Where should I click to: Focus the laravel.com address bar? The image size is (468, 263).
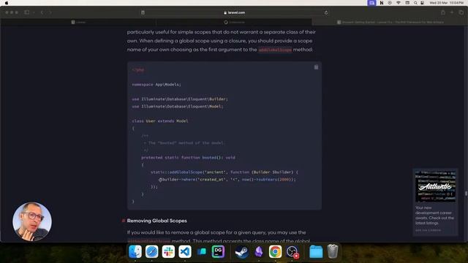pos(234,12)
